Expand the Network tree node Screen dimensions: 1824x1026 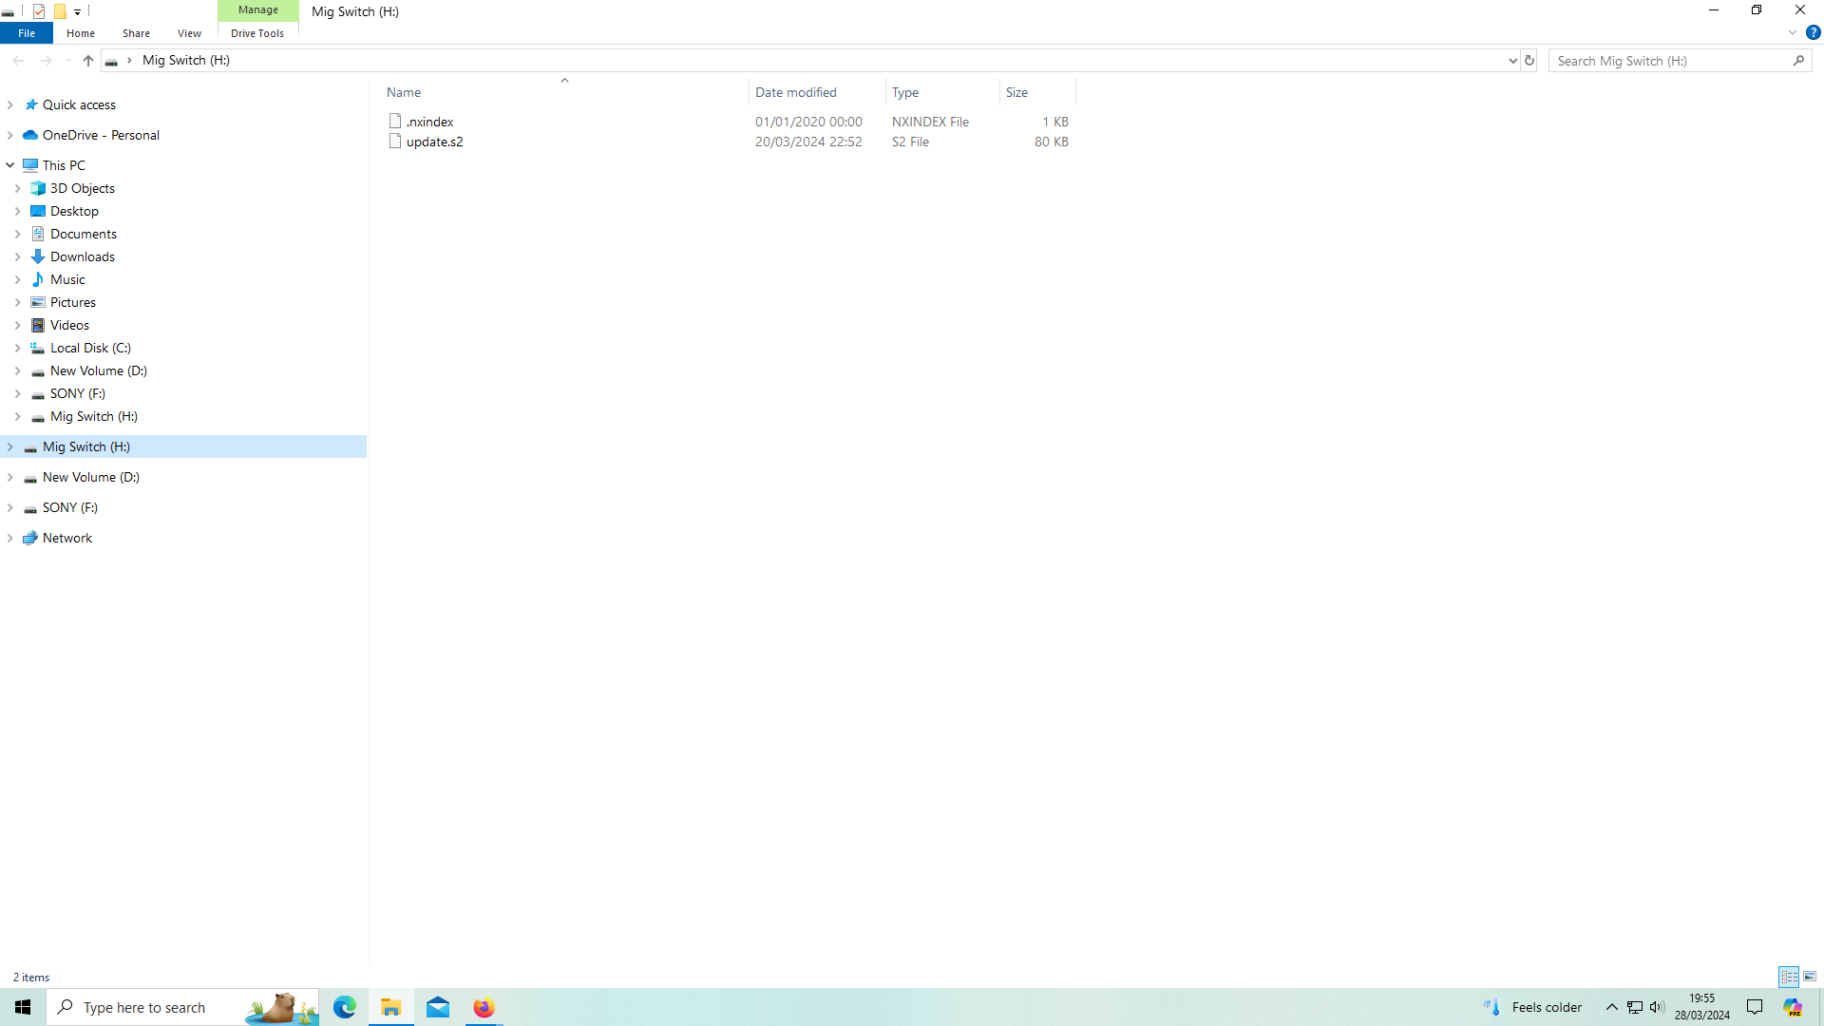click(x=10, y=538)
